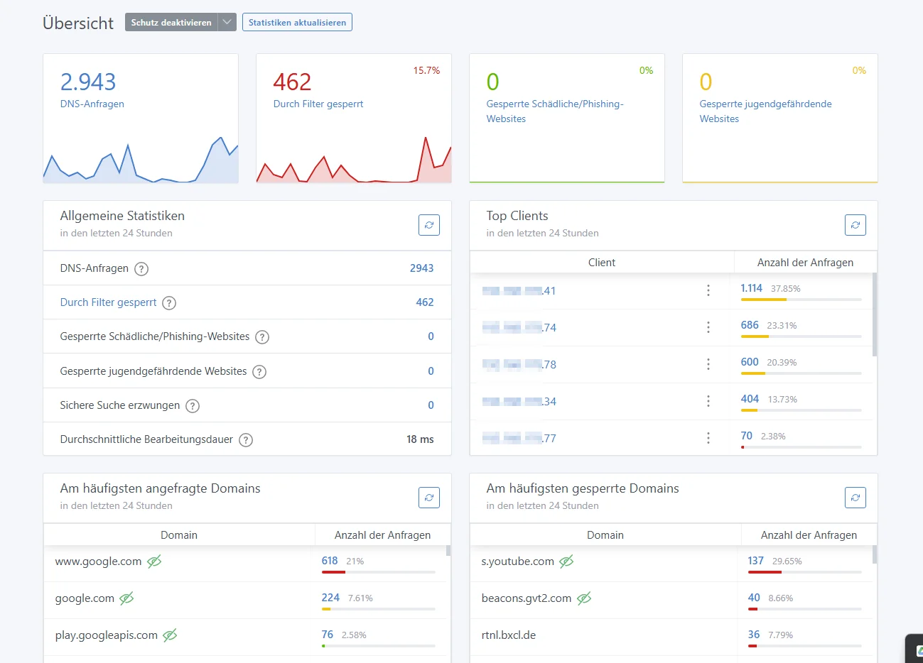The height and width of the screenshot is (663, 923).
Task: Open the DNS-Anfragen link on the 2.943 card
Action: [x=92, y=104]
